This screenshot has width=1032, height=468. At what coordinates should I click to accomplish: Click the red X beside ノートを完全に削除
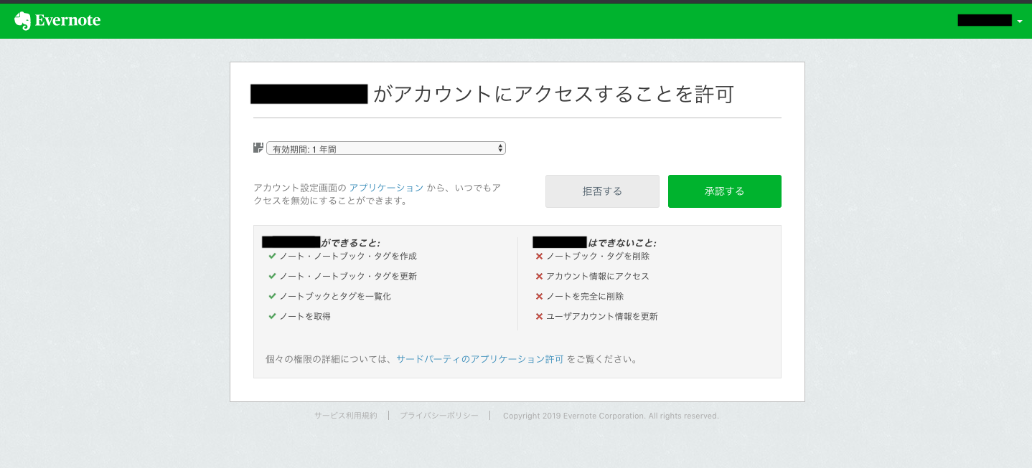[x=539, y=296]
